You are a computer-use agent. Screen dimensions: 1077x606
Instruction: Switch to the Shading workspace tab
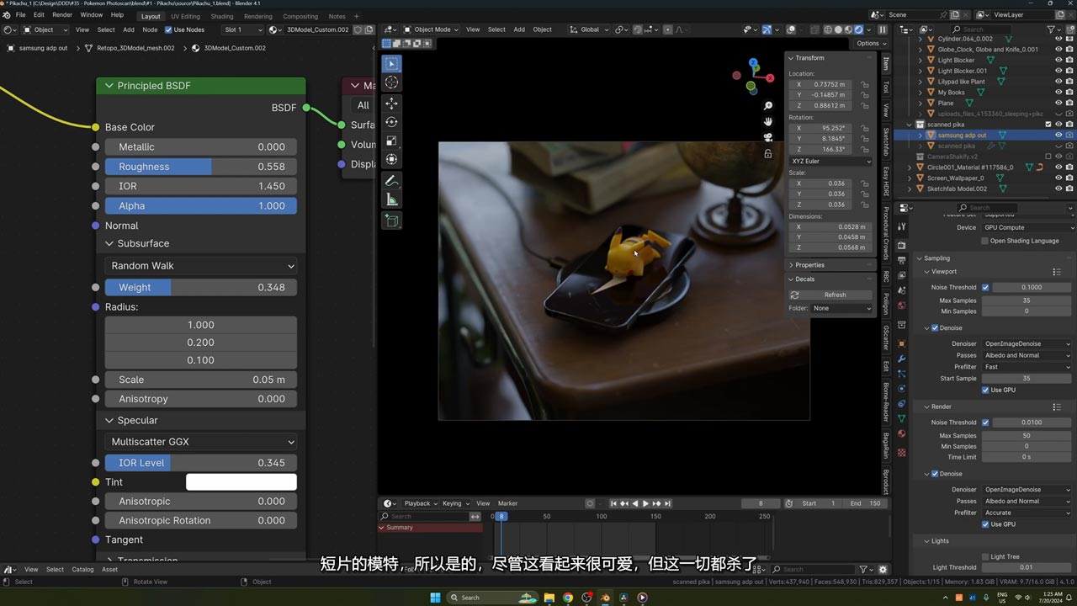[222, 16]
